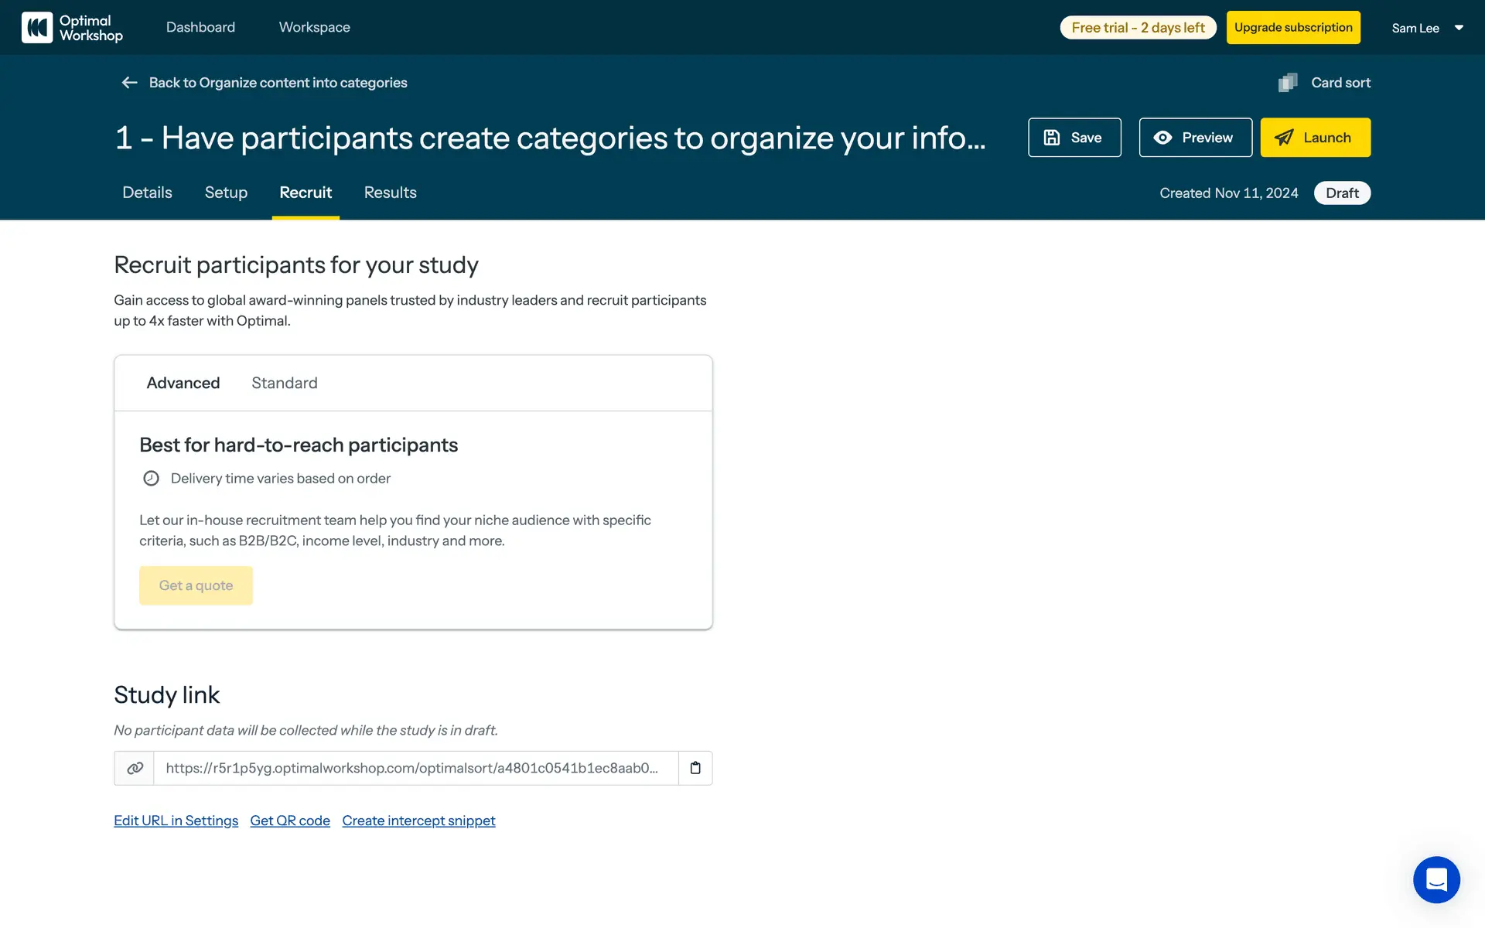Click the Optimal Workshop logo icon
The height and width of the screenshot is (928, 1485).
click(37, 28)
